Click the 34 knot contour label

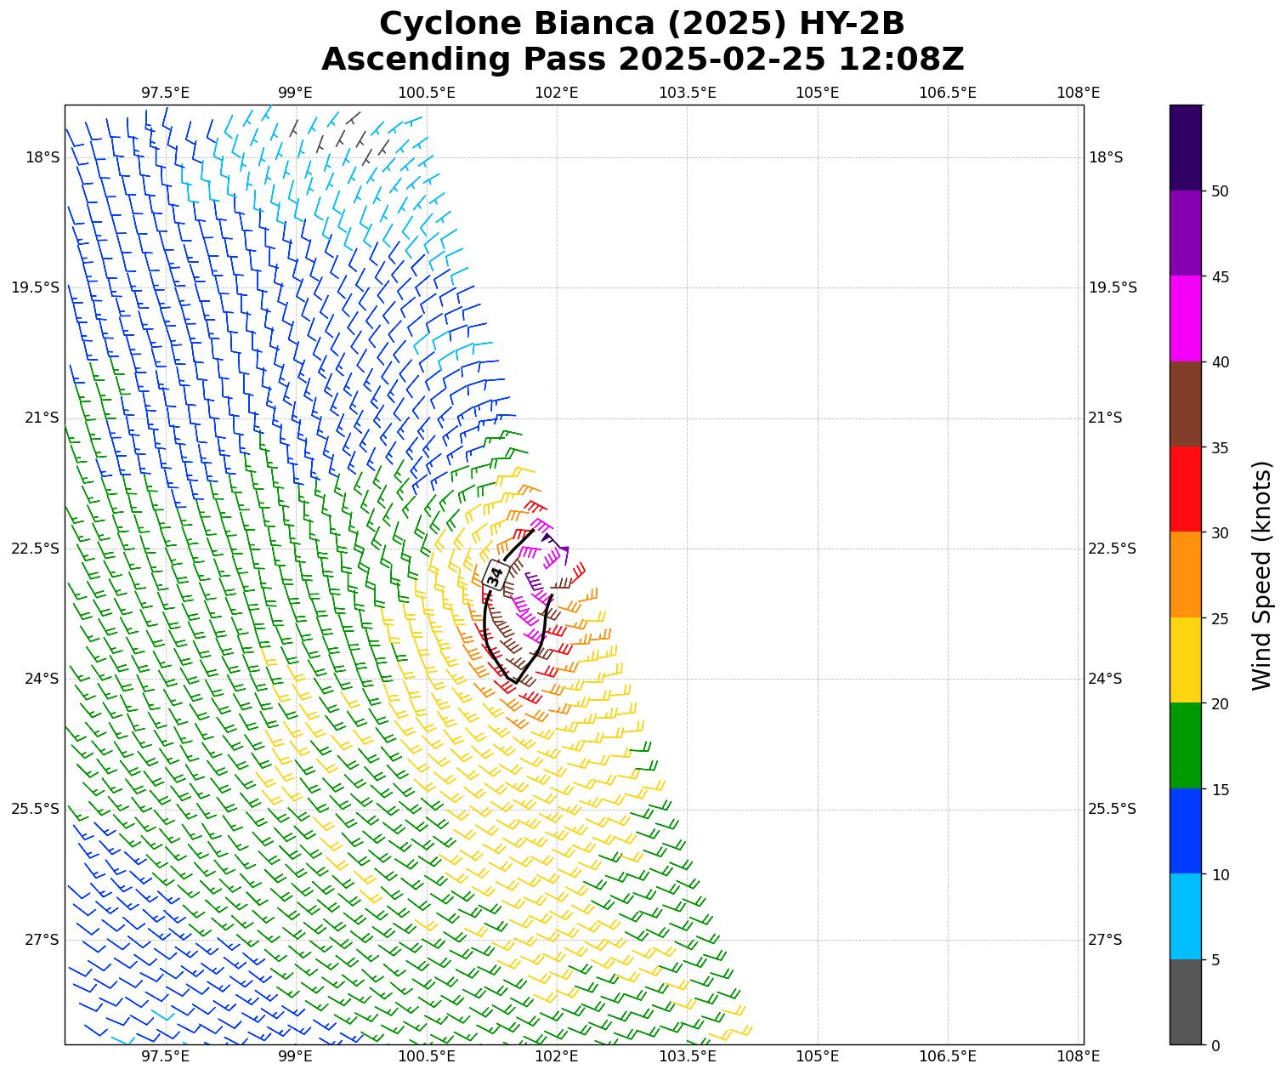496,575
